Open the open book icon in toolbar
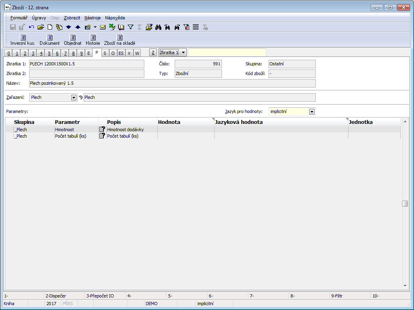Viewport: 414px width, 310px height. 121,27
